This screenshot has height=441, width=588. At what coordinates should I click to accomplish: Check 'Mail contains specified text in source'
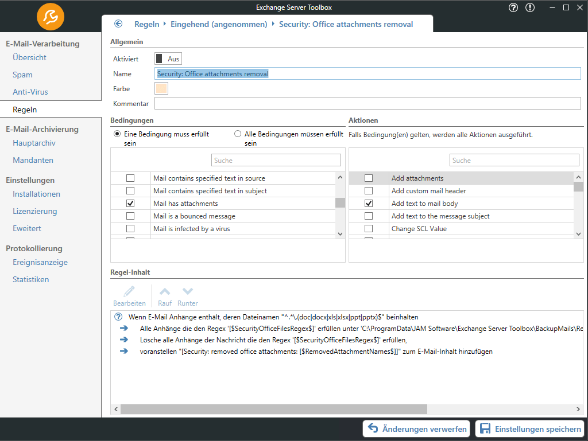coord(130,178)
